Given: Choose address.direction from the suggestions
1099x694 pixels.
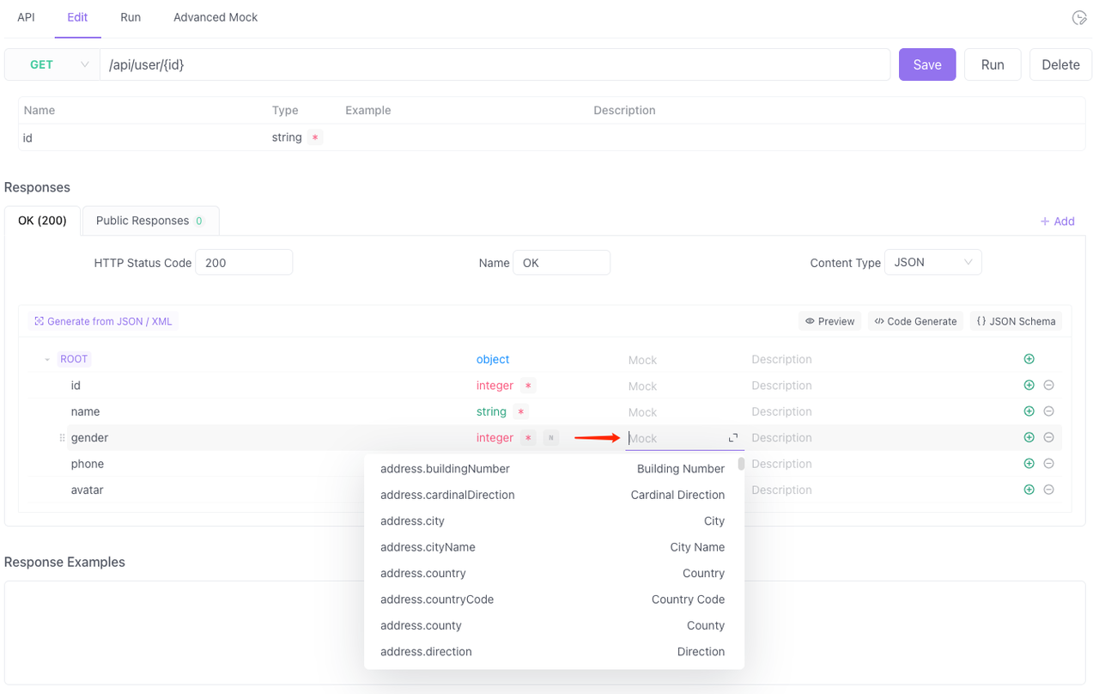Looking at the screenshot, I should (552, 652).
